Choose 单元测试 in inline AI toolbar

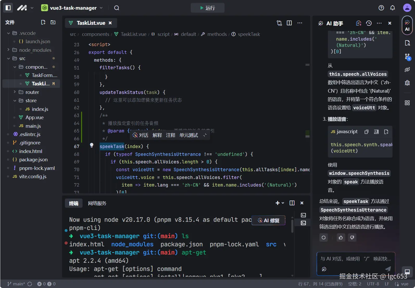(189, 135)
